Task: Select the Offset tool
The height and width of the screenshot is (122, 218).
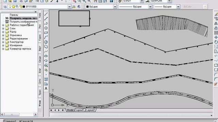Action: [x=216, y=28]
